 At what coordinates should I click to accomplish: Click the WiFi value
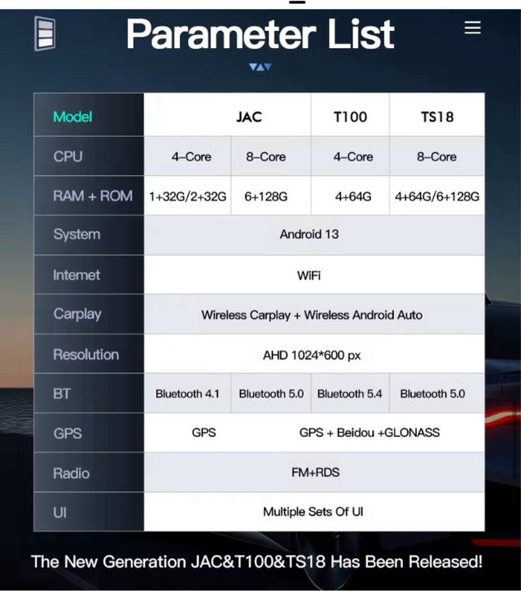(x=309, y=276)
